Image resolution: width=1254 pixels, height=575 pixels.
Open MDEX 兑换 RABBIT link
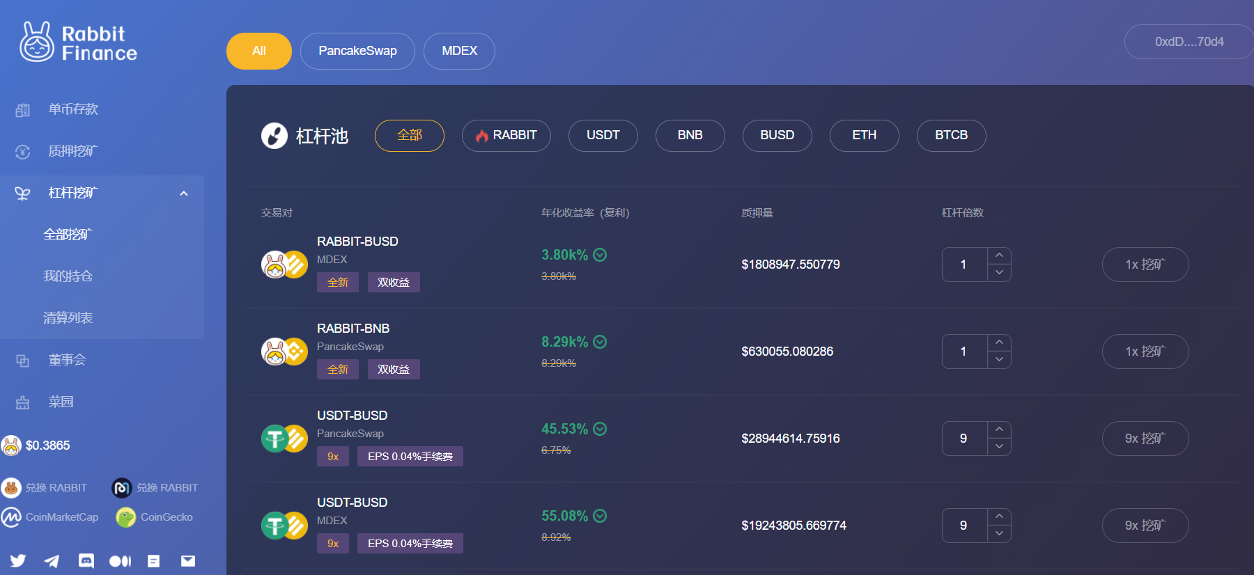point(155,488)
